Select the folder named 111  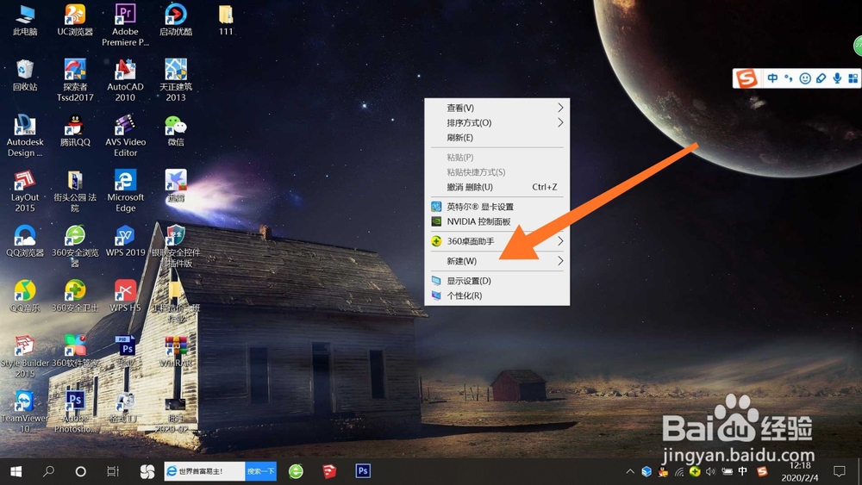pyautogui.click(x=226, y=20)
